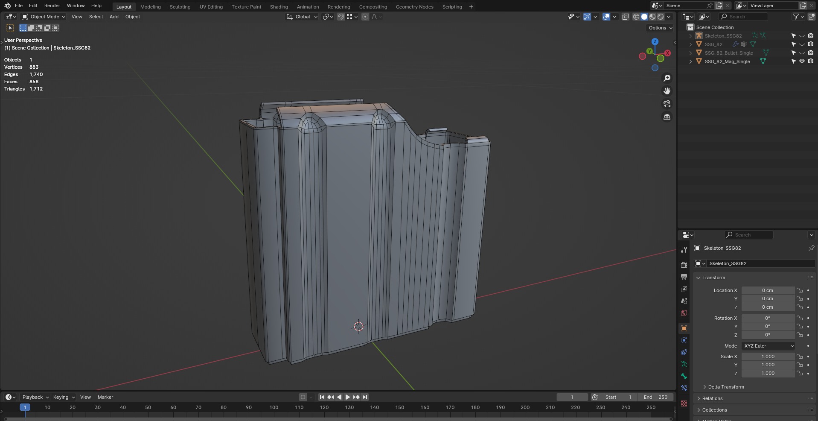Open the outliner filter dropdown

click(798, 17)
